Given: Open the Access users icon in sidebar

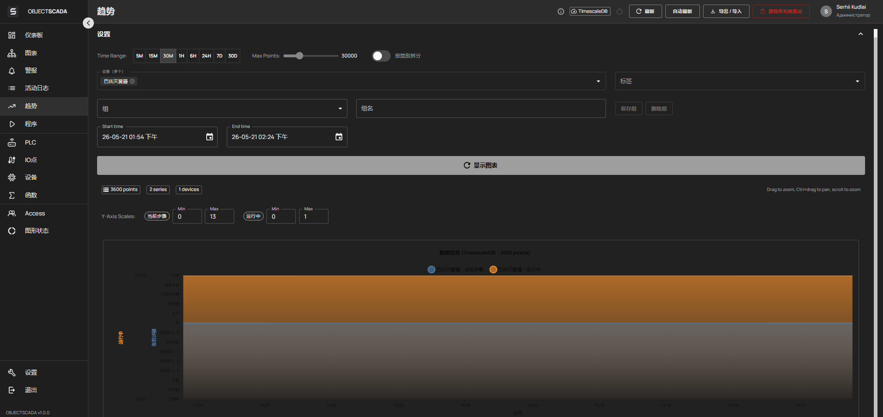Looking at the screenshot, I should click(12, 214).
